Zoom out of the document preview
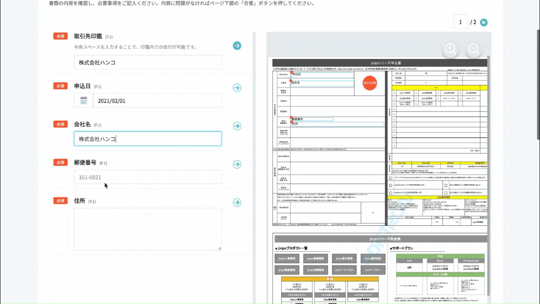This screenshot has height=304, width=540. point(473,50)
